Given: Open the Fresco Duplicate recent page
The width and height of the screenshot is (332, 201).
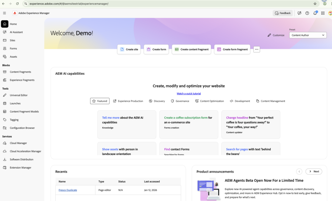Looking at the screenshot, I should tap(67, 190).
